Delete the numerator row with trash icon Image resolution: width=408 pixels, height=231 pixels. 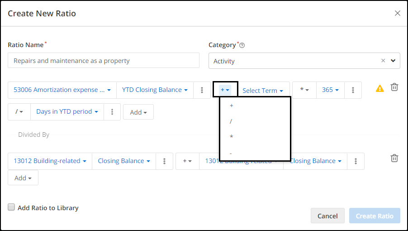point(394,87)
